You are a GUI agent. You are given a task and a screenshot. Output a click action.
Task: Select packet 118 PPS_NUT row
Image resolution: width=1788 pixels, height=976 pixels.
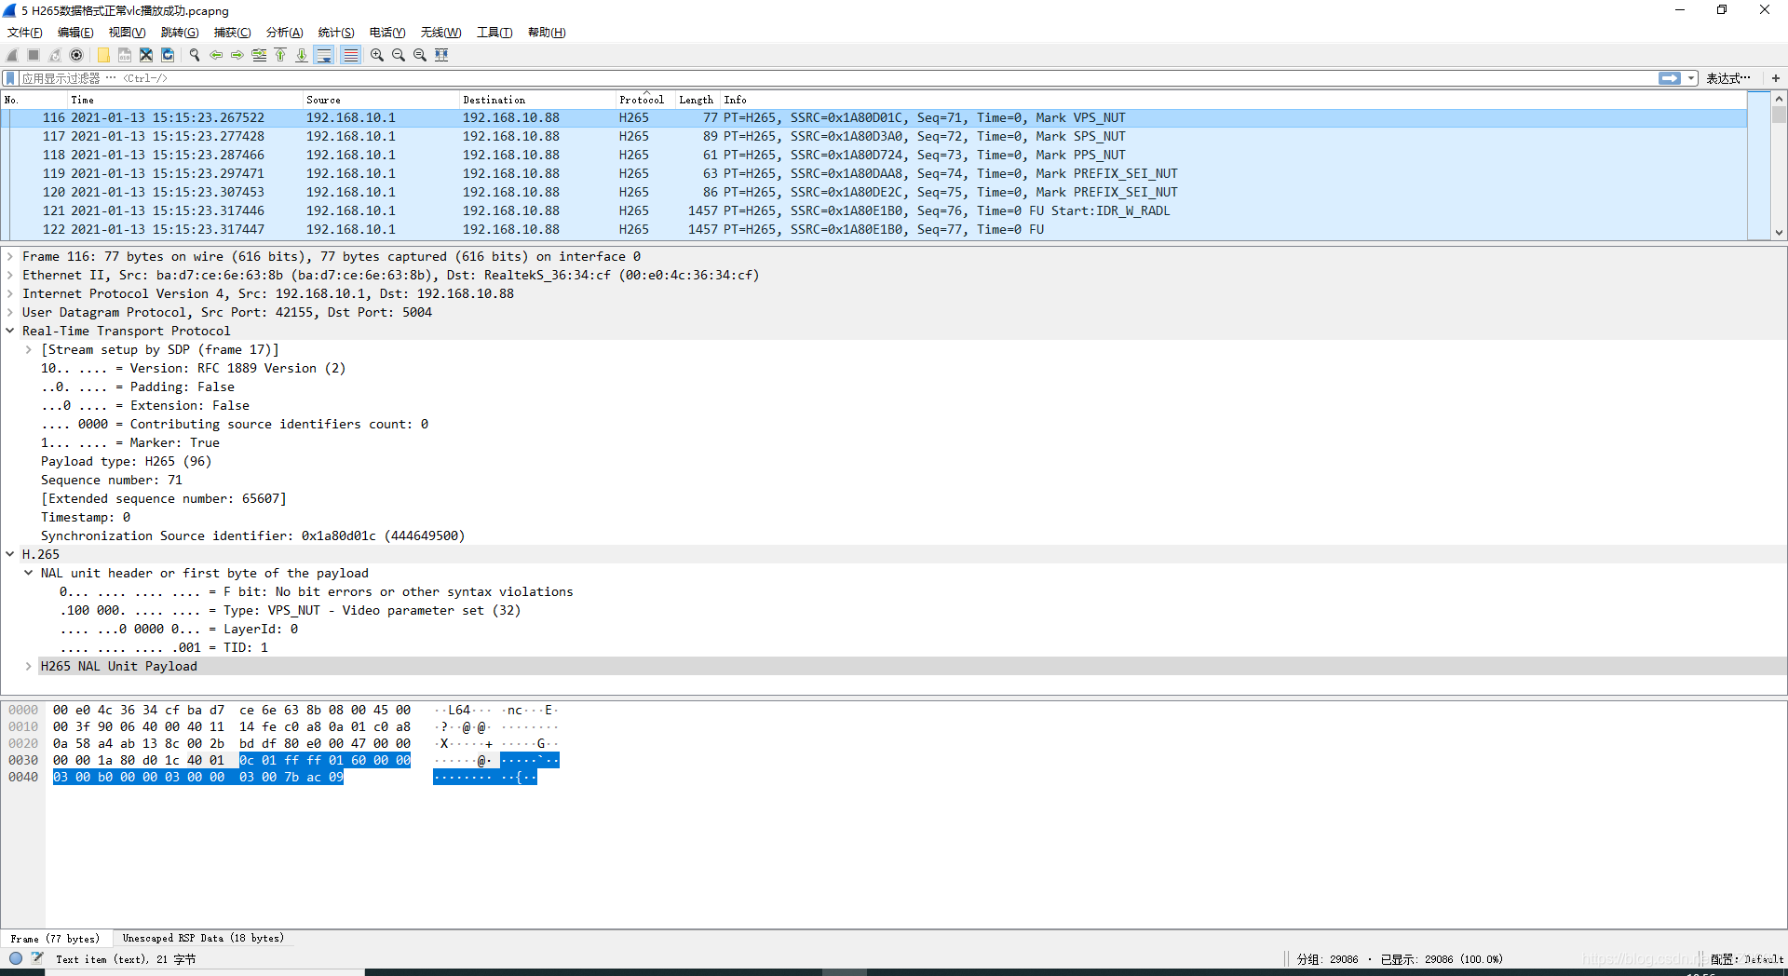click(874, 156)
